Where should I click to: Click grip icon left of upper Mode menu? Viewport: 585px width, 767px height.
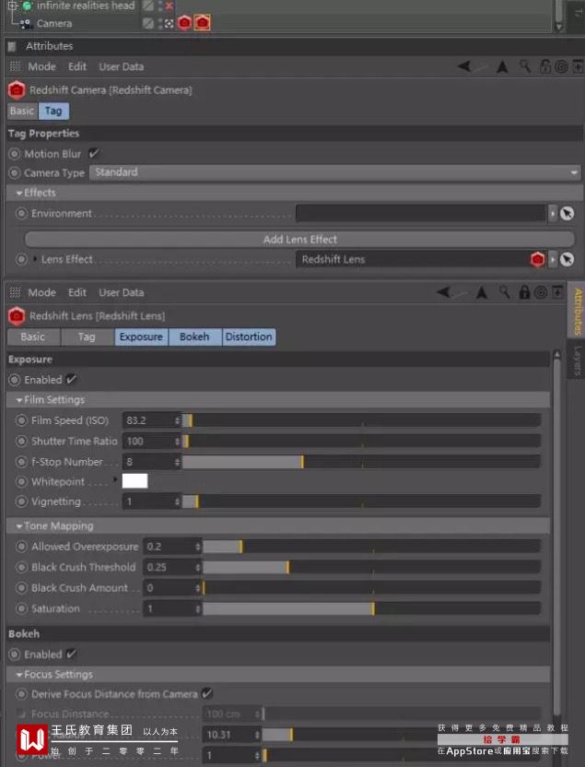tap(15, 66)
